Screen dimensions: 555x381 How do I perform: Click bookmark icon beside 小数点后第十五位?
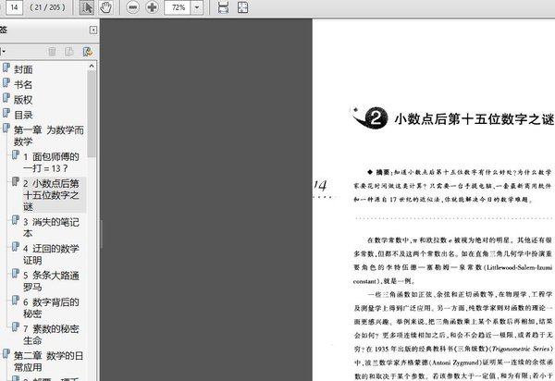16,182
